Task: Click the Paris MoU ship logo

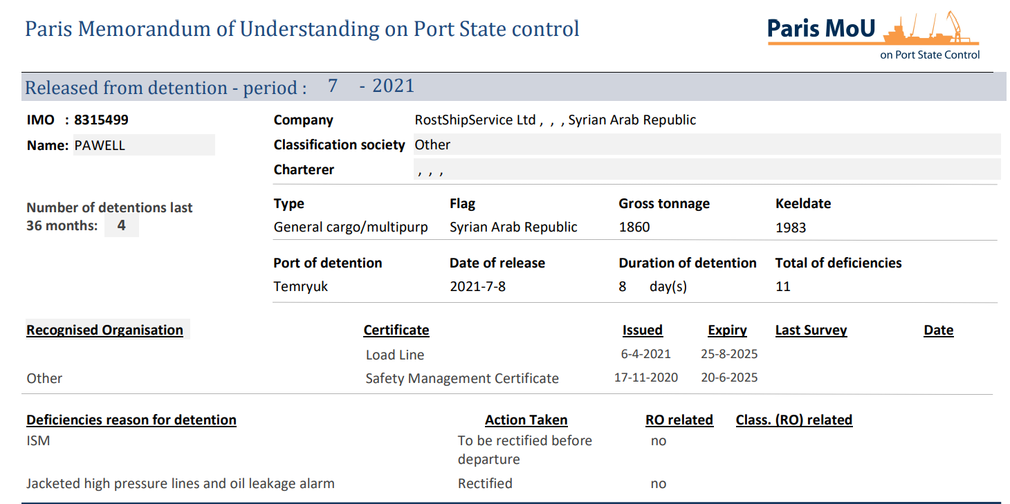Action: tap(874, 36)
